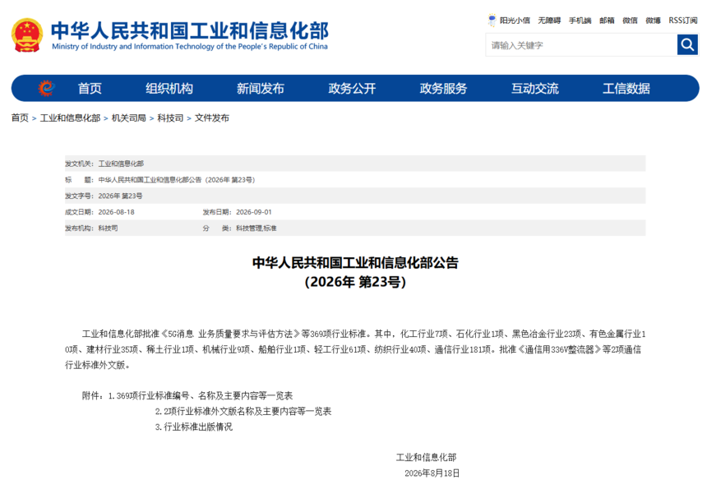The width and height of the screenshot is (707, 489).
Task: Click the ministry name title in header
Action: [x=190, y=35]
